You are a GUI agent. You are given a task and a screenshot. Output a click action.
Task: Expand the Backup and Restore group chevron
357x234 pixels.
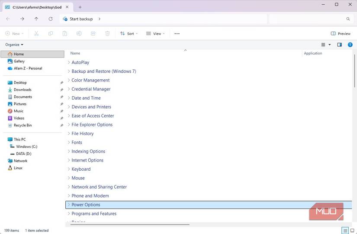pos(68,71)
